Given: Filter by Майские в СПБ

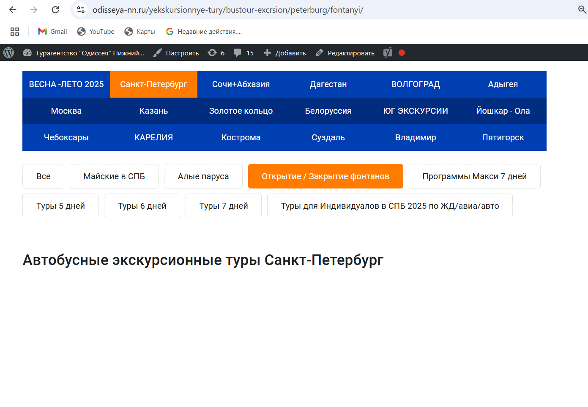Looking at the screenshot, I should click(x=114, y=176).
